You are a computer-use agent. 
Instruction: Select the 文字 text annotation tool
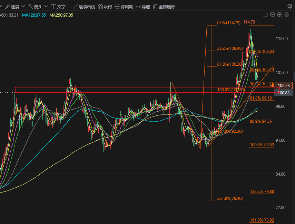[58, 7]
